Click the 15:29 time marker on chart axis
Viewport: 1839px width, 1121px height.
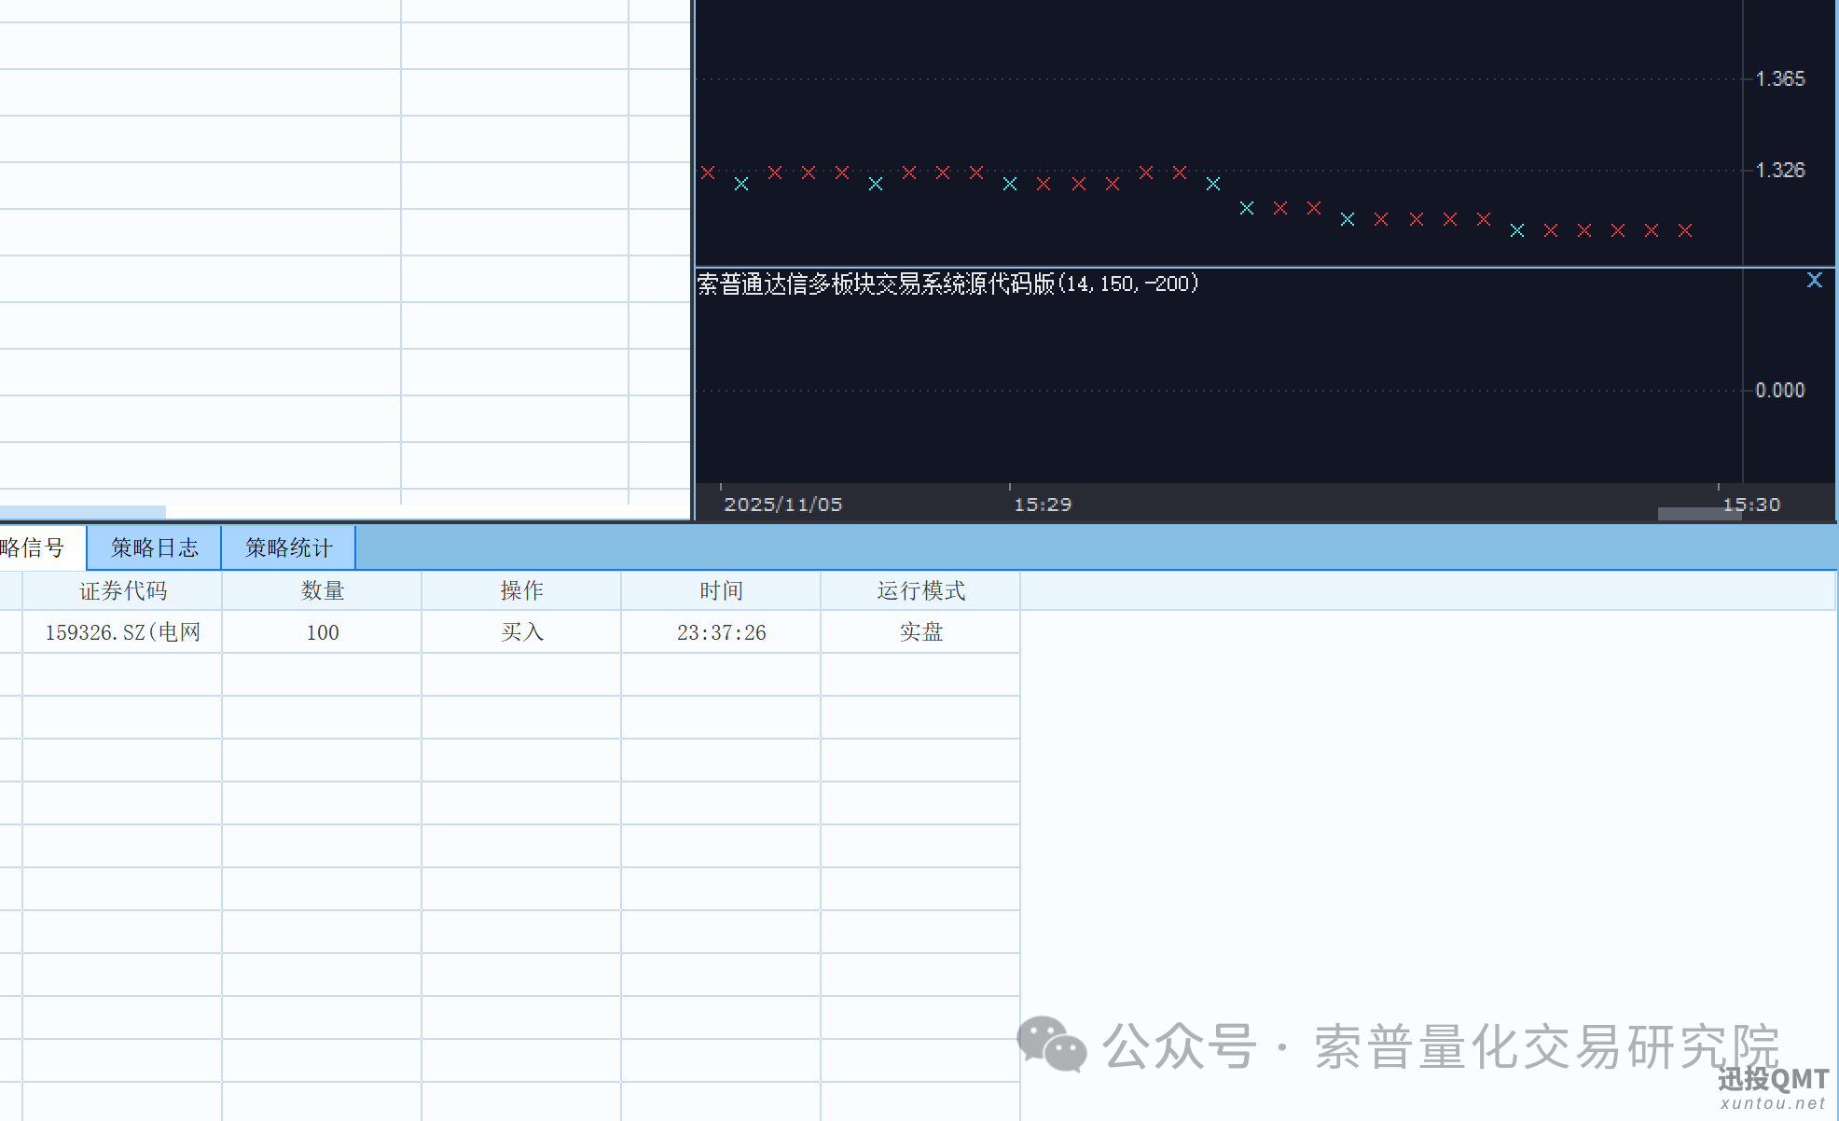1043,504
